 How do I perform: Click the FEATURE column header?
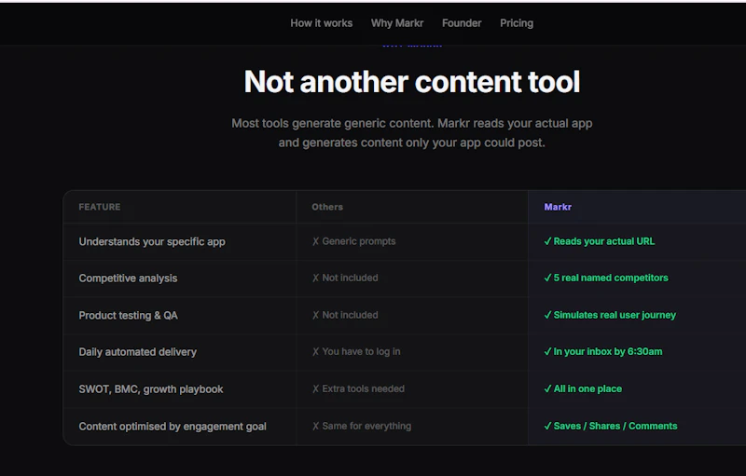(100, 207)
